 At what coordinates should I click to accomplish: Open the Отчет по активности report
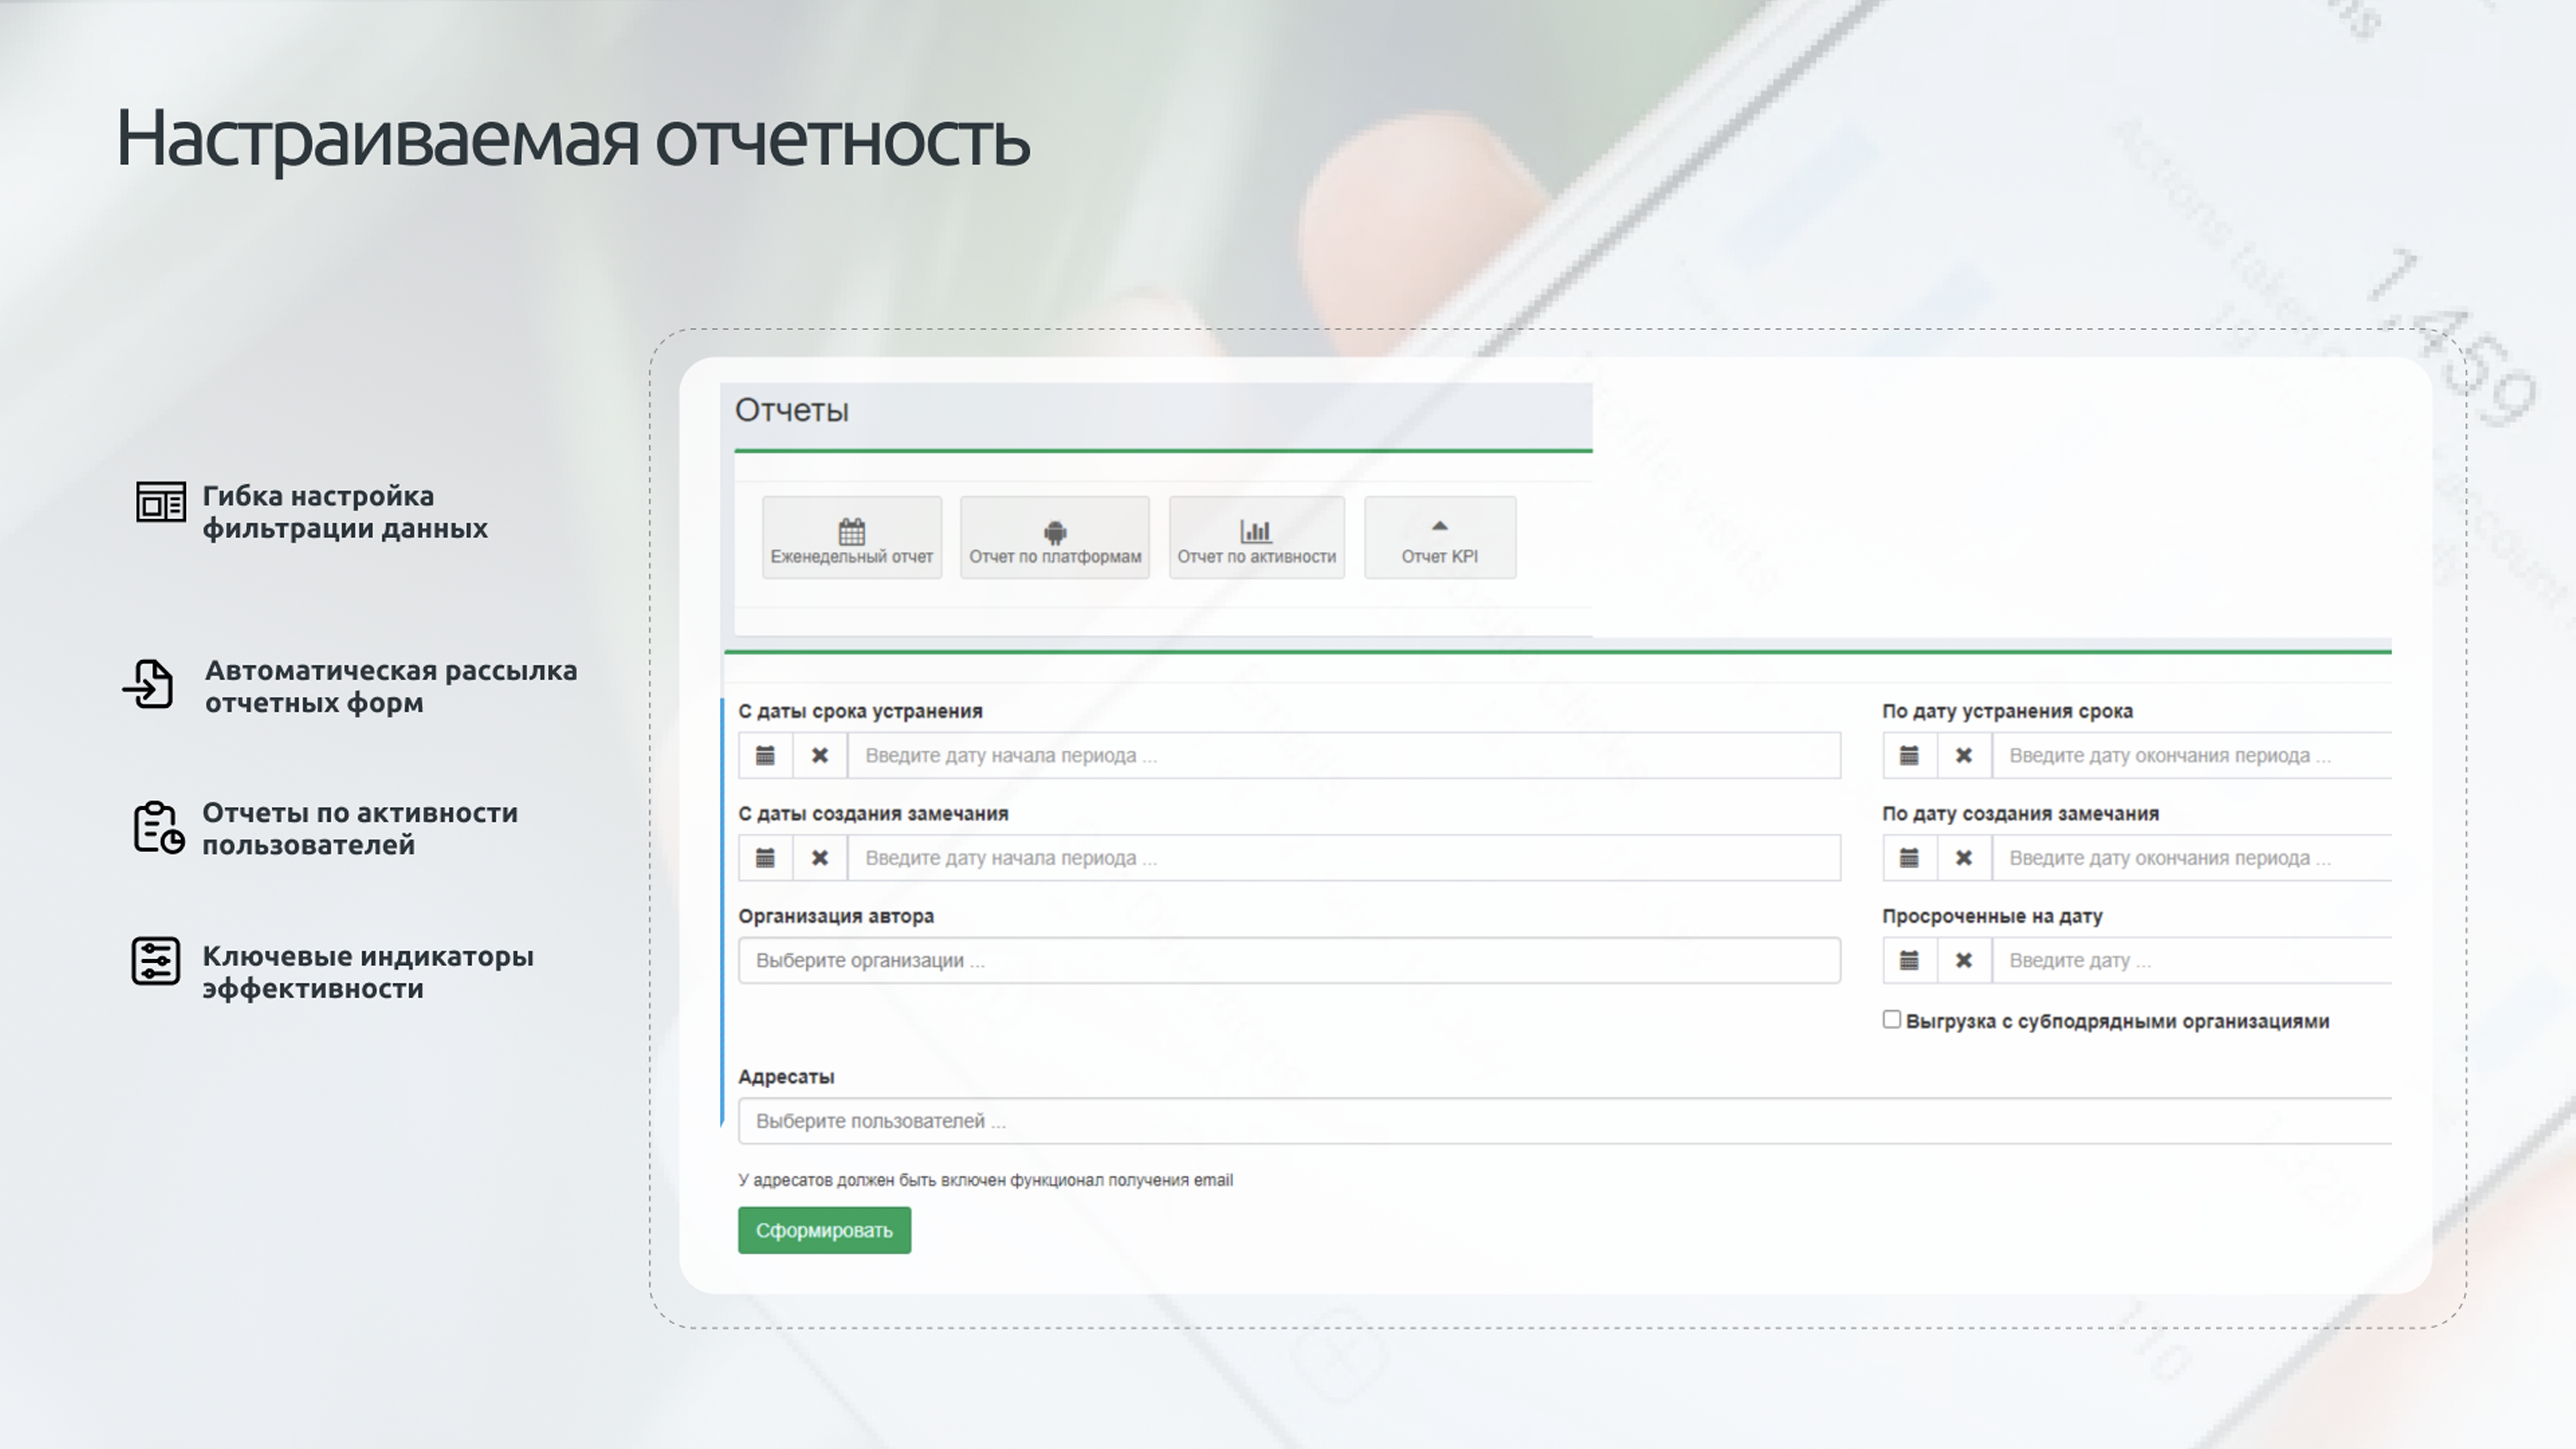pyautogui.click(x=1257, y=537)
